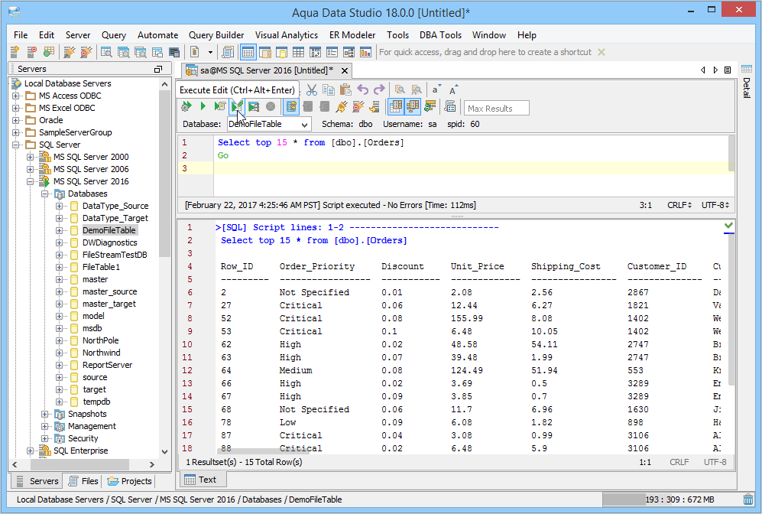Click the Undo arrow icon
This screenshot has height=514, width=762.
pos(363,89)
